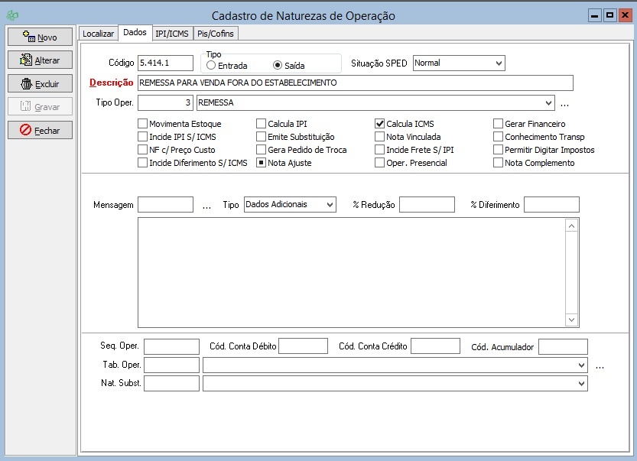637x461 pixels.
Task: Click ellipsis beside Tab. Oper. dropdown
Action: tap(600, 366)
